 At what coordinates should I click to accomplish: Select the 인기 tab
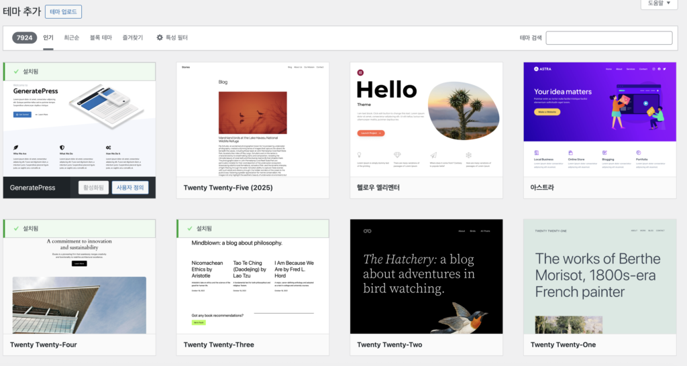pos(48,38)
